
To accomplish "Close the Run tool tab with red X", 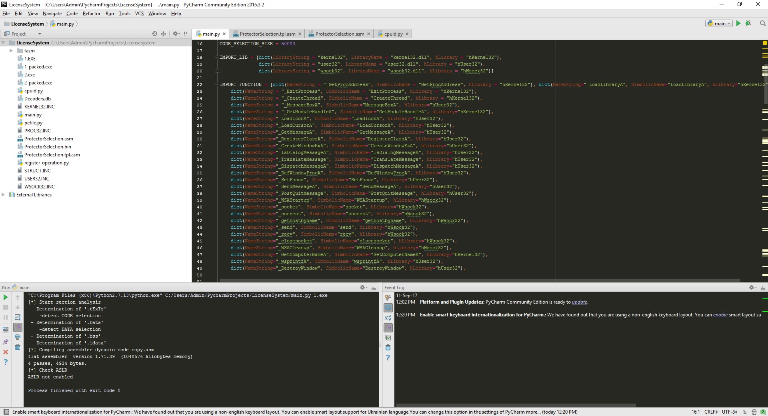I will [6, 352].
